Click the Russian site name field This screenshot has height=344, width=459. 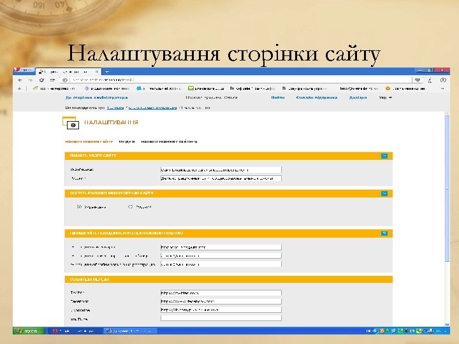point(221,178)
